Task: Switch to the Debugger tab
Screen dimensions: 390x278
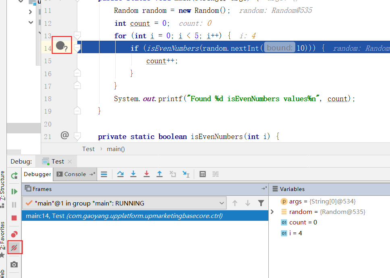Action: [37, 174]
